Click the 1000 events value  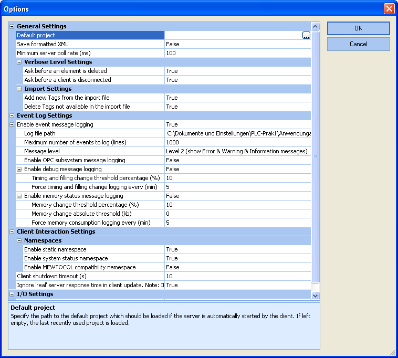pyautogui.click(x=172, y=142)
